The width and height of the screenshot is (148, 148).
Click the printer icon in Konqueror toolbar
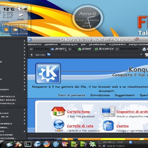(144, 49)
